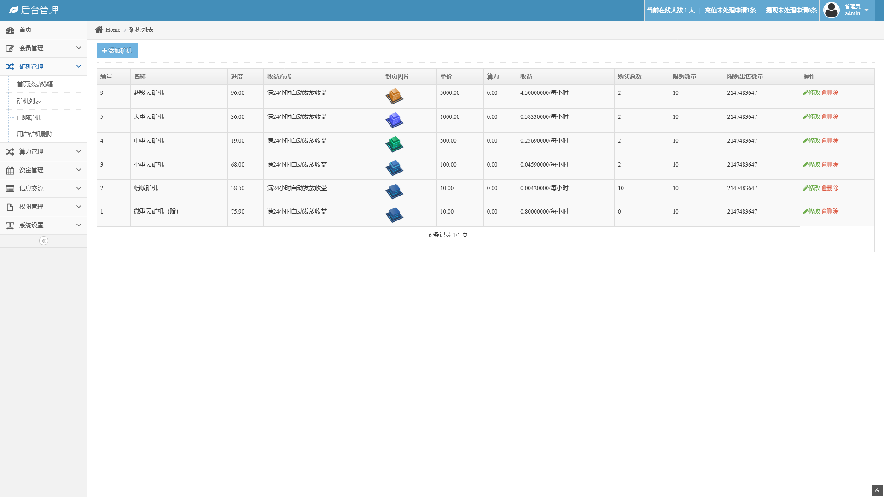Image resolution: width=884 pixels, height=497 pixels.
Task: Open the green cover image of 中型云矿机
Action: pos(394,144)
